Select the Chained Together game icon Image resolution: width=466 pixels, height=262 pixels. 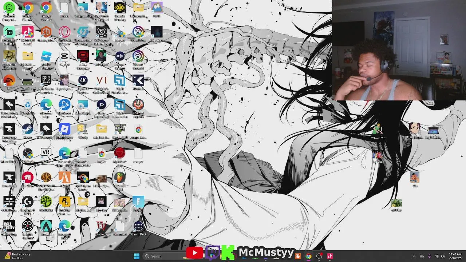coord(138,108)
